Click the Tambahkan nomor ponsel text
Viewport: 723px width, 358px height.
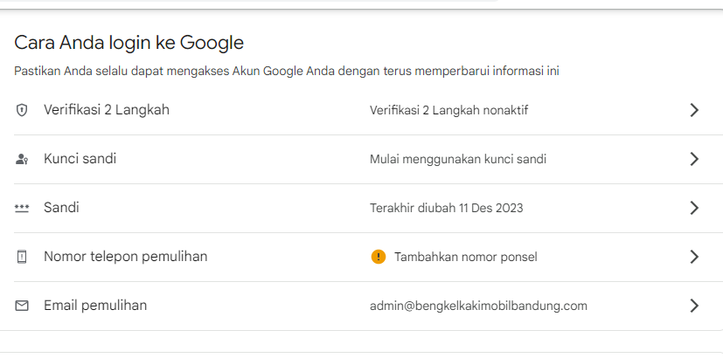click(x=466, y=257)
